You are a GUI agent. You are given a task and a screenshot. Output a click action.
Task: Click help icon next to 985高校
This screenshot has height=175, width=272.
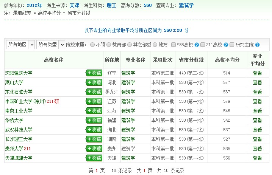[197, 45]
